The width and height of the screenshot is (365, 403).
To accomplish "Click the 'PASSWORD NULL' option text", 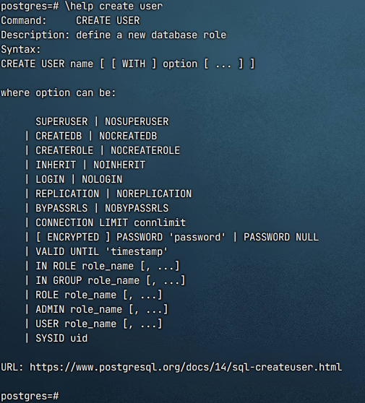I will (281, 237).
